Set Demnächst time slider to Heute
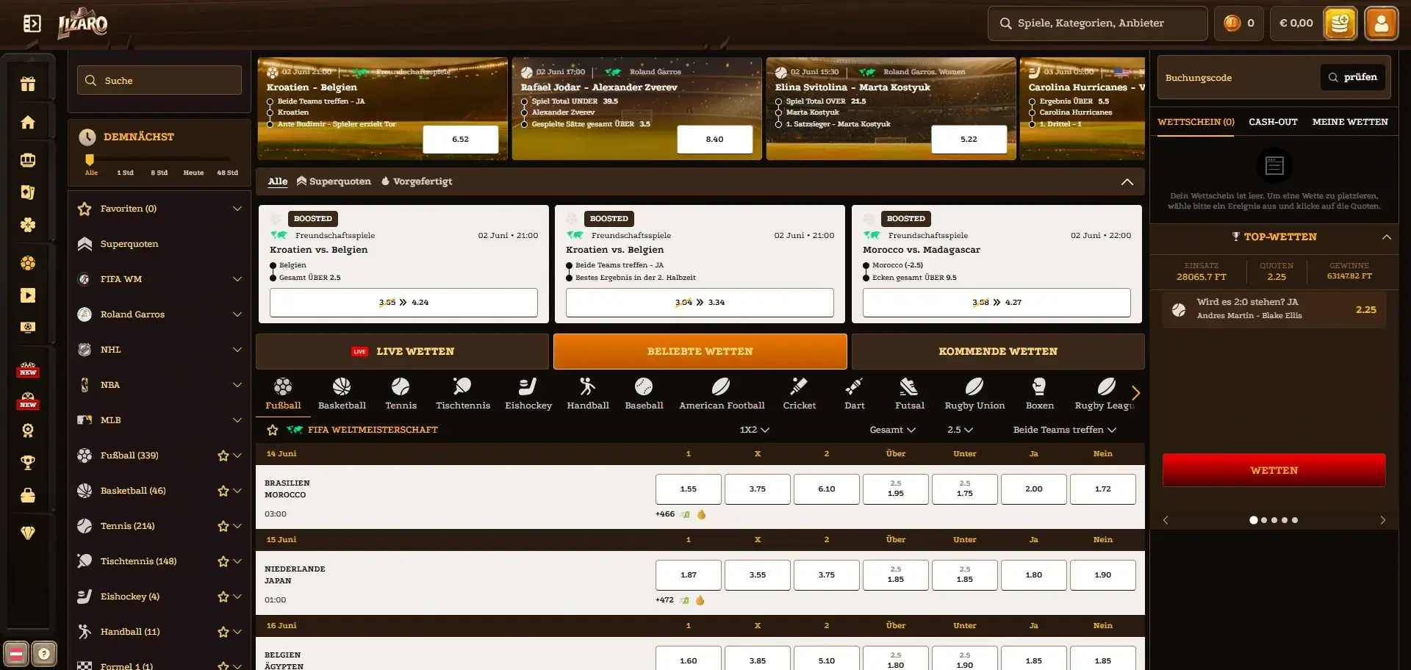This screenshot has height=670, width=1411. point(193,173)
